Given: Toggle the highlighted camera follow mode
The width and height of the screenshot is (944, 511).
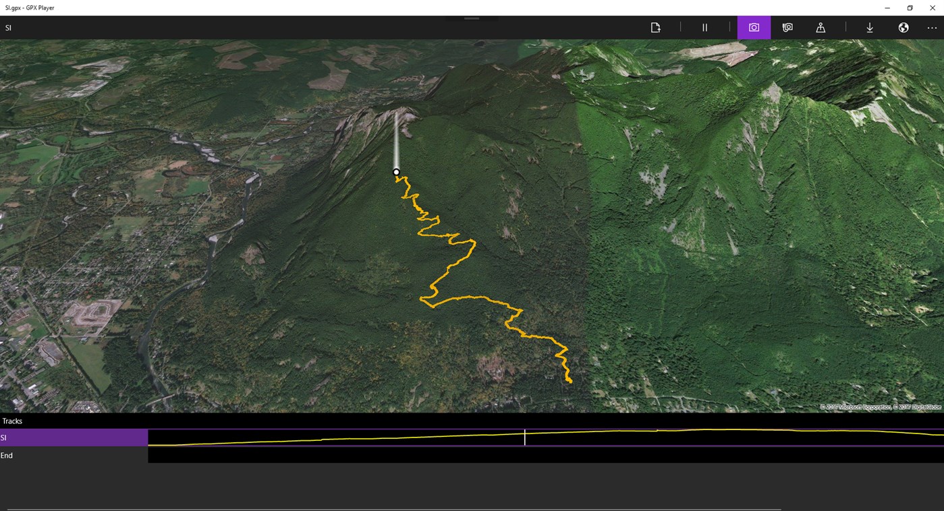Looking at the screenshot, I should click(x=754, y=28).
